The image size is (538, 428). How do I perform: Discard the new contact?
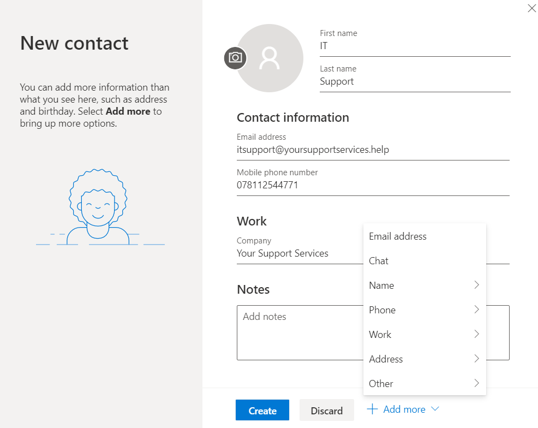click(326, 411)
